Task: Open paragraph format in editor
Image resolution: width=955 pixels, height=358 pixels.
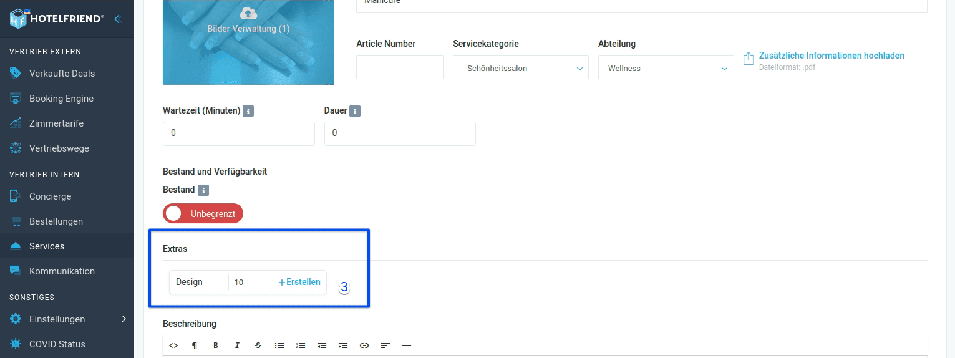Action: [x=195, y=346]
